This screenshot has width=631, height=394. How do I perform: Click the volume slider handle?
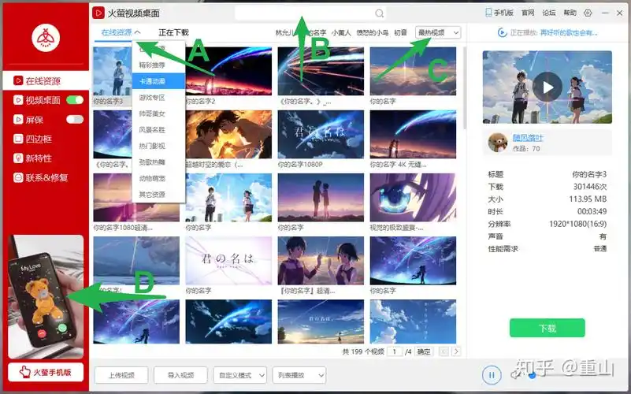pyautogui.click(x=532, y=375)
